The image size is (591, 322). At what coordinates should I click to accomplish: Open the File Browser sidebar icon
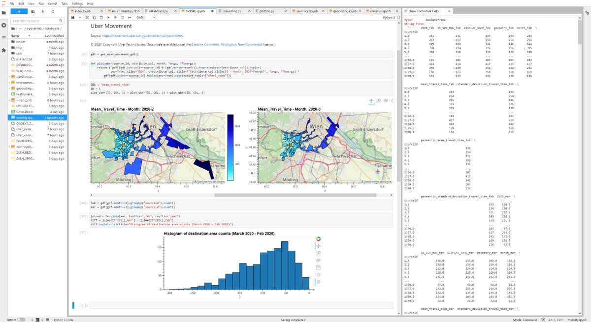(x=4, y=12)
